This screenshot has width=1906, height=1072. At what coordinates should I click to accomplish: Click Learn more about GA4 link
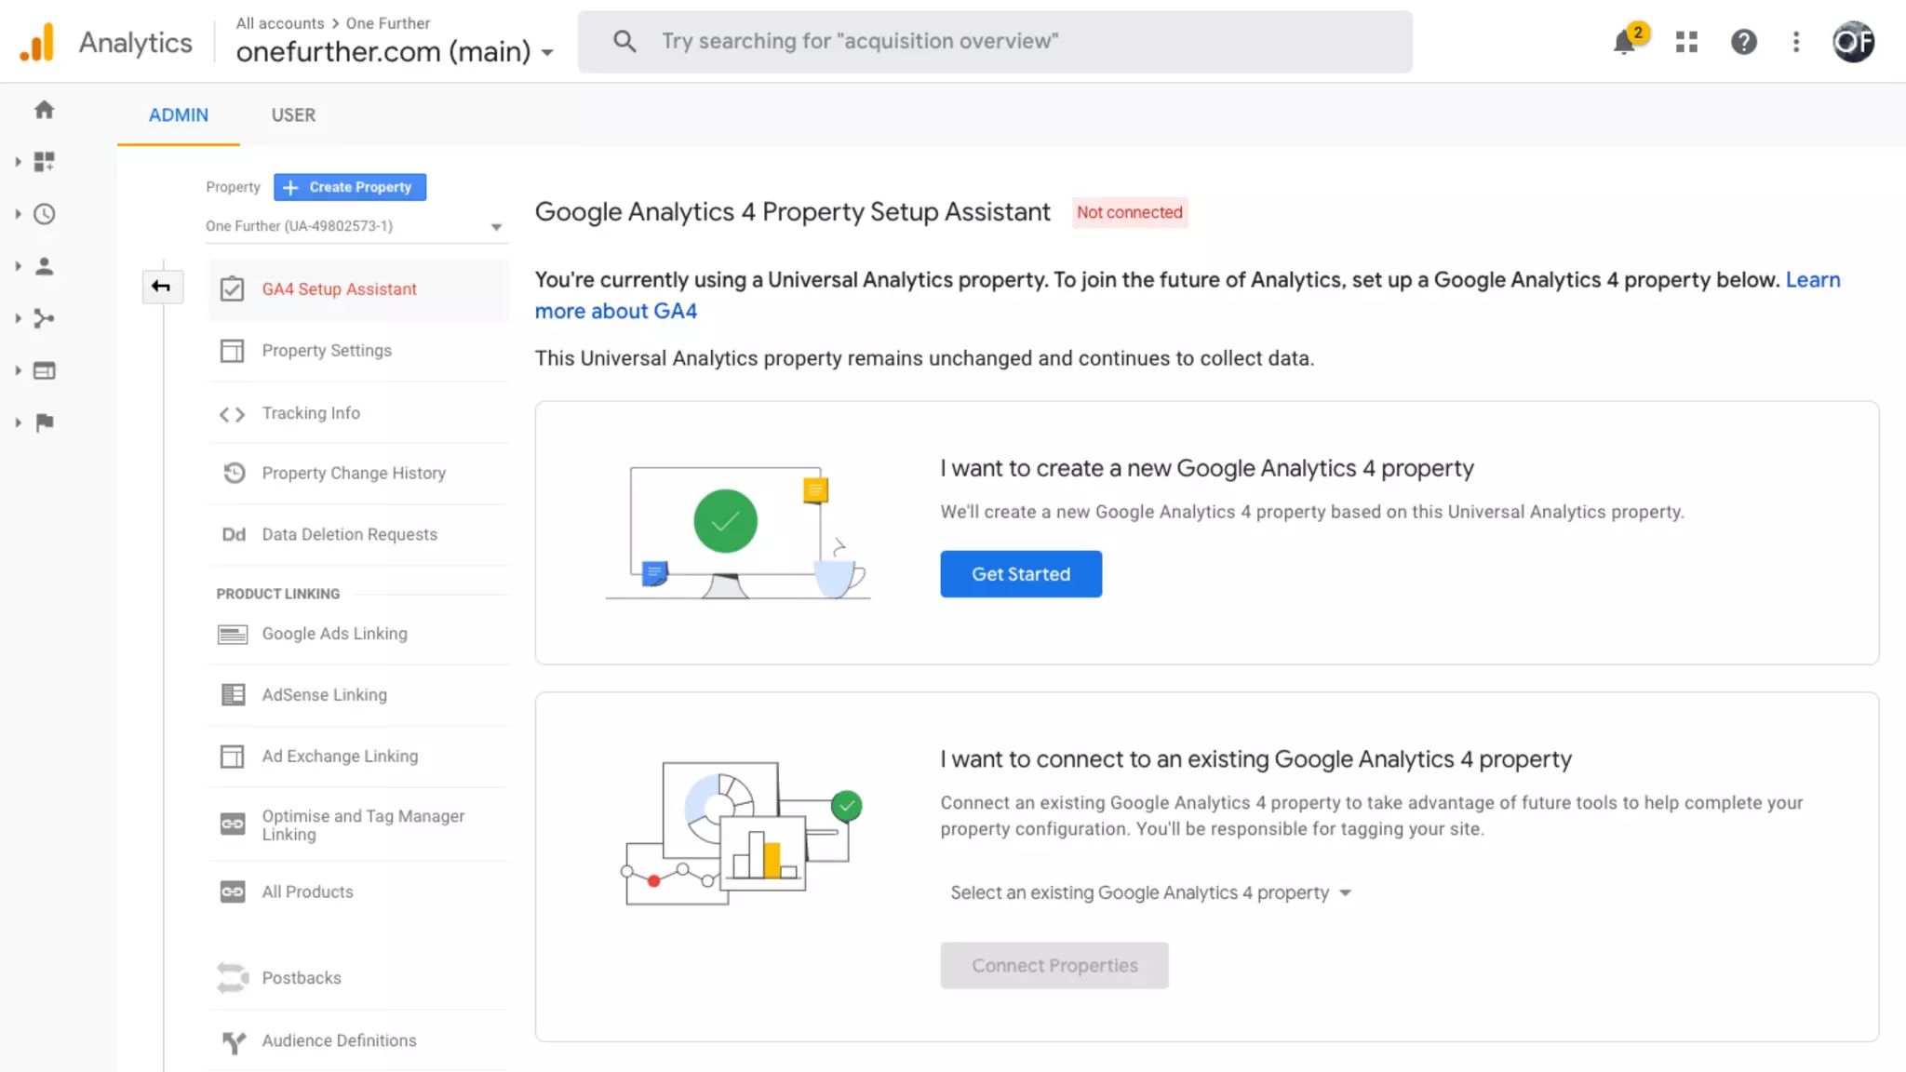point(615,312)
